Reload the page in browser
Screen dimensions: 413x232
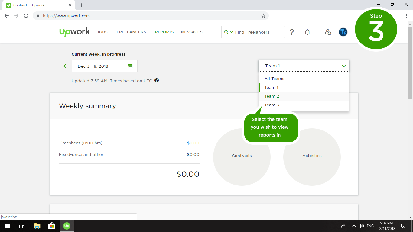click(26, 16)
